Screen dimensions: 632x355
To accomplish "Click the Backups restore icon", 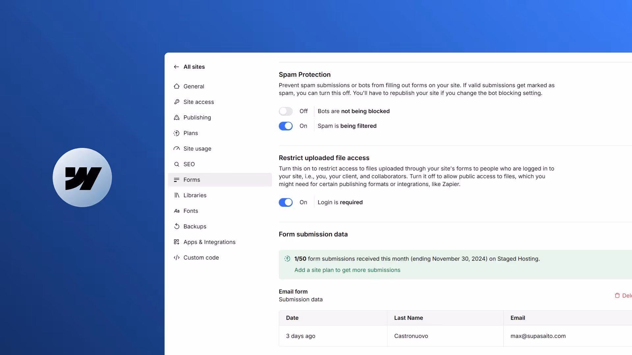I will click(x=177, y=226).
